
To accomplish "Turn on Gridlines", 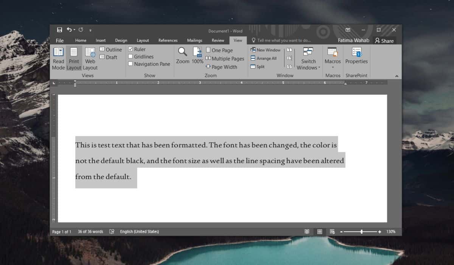I will pos(131,56).
